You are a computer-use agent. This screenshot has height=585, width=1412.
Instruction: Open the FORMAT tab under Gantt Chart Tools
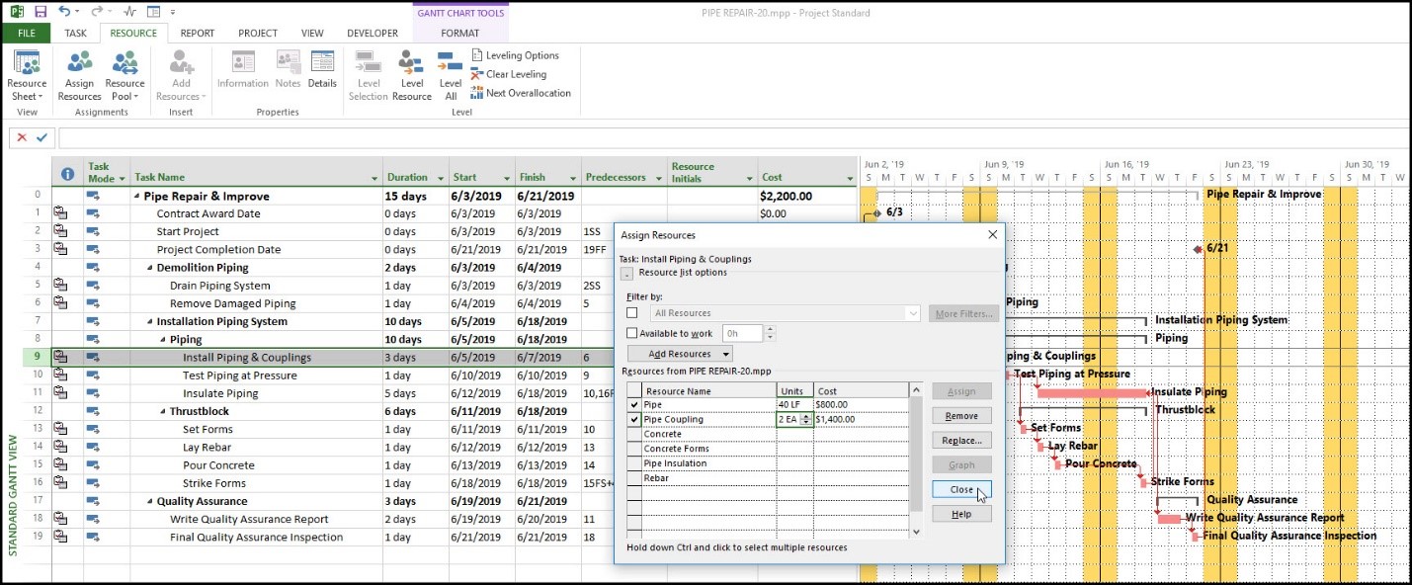point(459,34)
